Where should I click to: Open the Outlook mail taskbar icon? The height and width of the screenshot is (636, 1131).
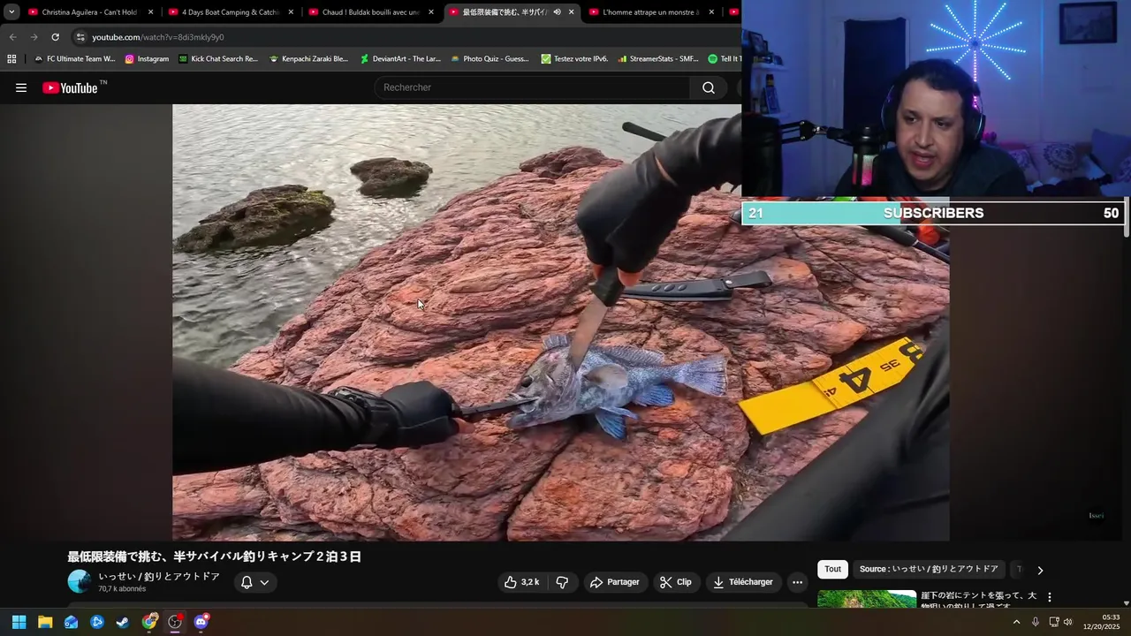point(71,622)
